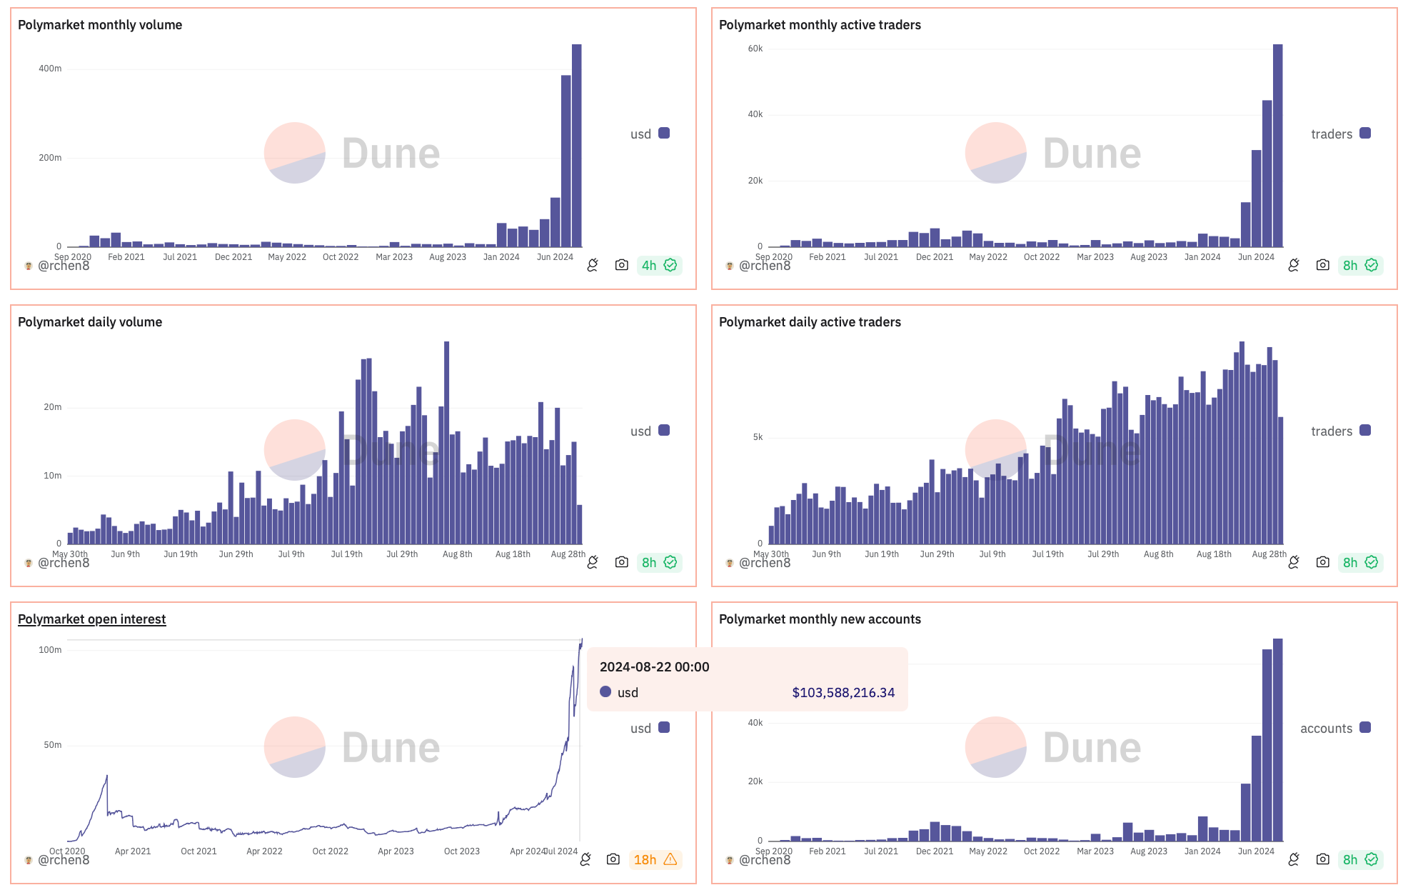Click plug icon on daily volume chart
Viewport: 1408px width, 890px height.
click(593, 562)
